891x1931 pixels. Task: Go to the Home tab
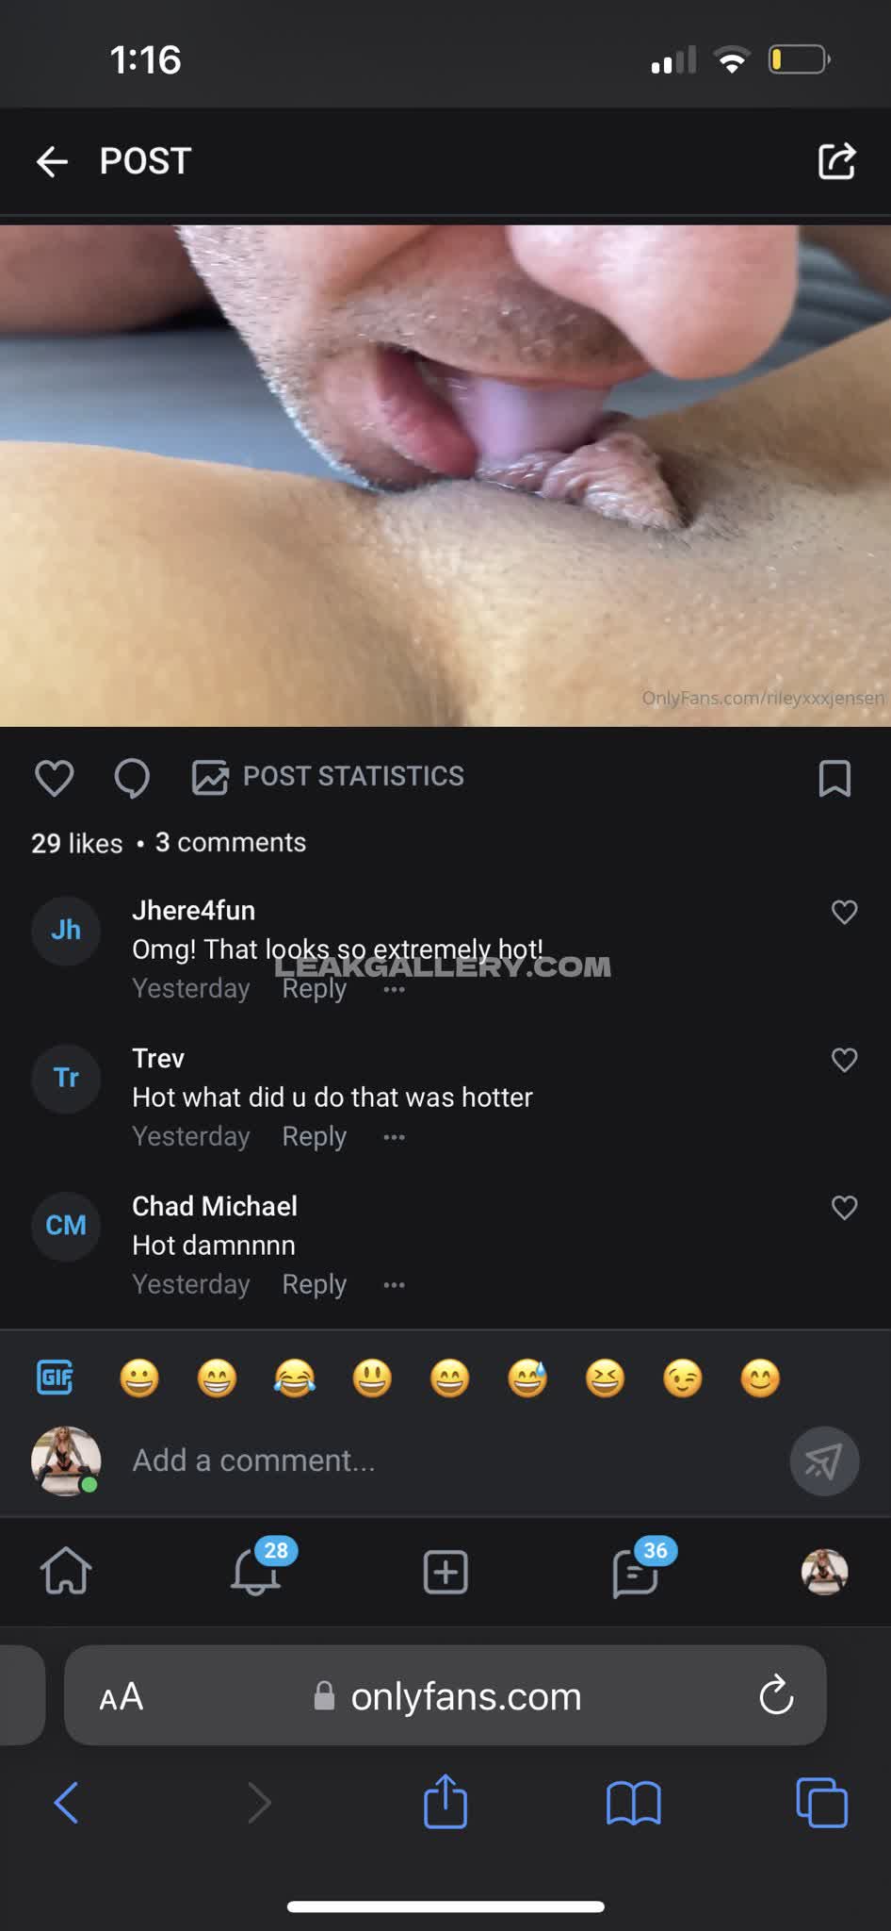66,1572
